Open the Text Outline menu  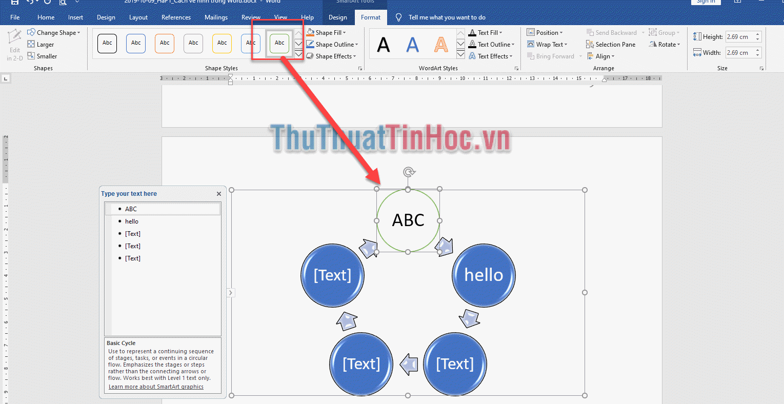pyautogui.click(x=492, y=45)
